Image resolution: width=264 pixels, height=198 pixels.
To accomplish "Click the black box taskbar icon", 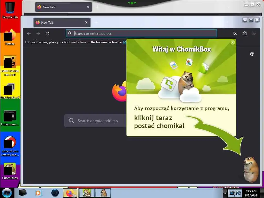I will coord(23,193).
